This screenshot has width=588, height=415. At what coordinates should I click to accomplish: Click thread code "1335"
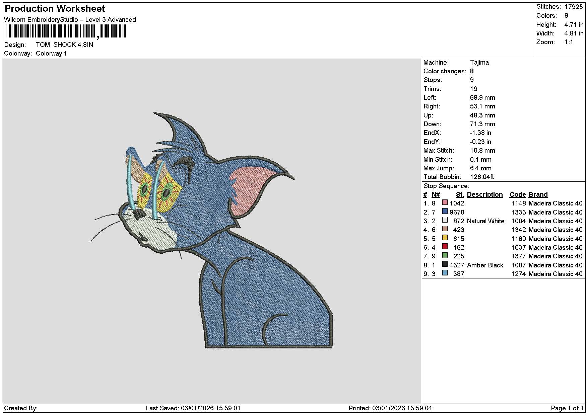pos(519,213)
